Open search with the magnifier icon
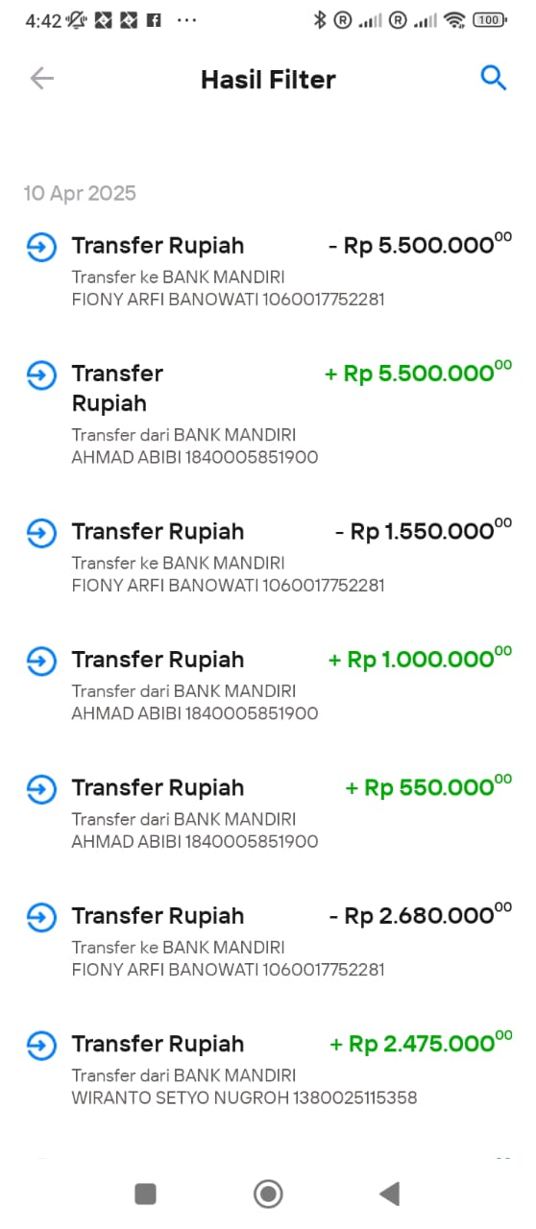This screenshot has width=536, height=1229. click(x=494, y=79)
